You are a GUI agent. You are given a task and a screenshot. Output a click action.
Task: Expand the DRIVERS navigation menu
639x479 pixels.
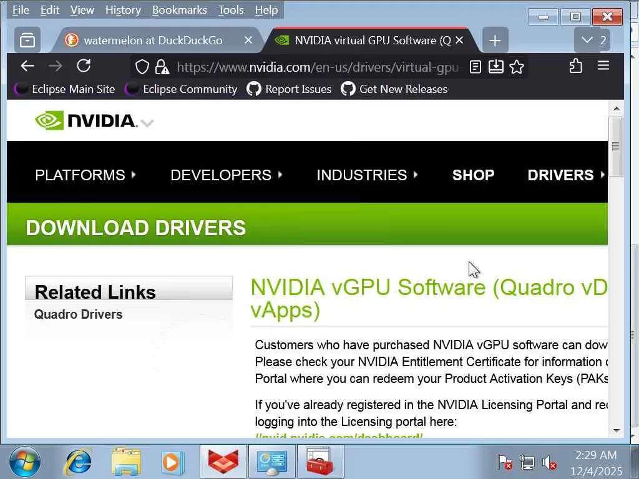pyautogui.click(x=565, y=175)
